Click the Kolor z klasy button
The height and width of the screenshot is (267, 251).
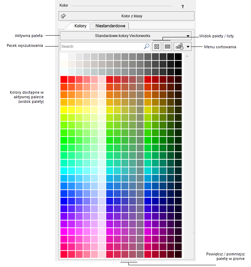click(x=126, y=16)
